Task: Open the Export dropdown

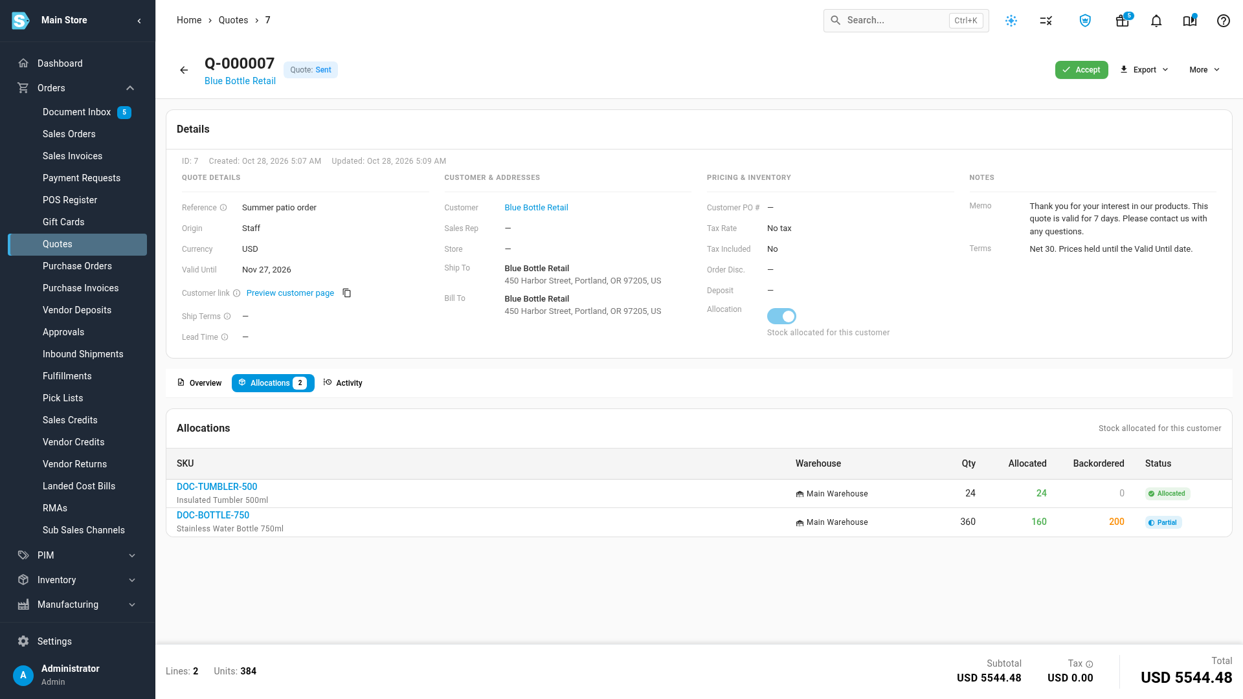Action: point(1144,70)
